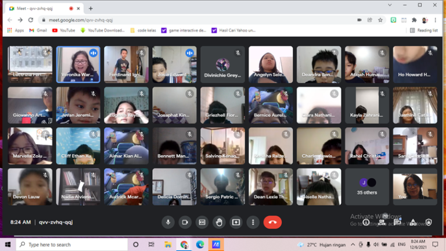Viewport: 446px width, 251px height.
Task: Open Chrome's three-dot menu
Action: coord(437,20)
